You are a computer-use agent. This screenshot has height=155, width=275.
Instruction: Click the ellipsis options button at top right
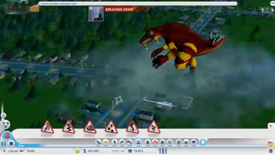(x=273, y=3)
